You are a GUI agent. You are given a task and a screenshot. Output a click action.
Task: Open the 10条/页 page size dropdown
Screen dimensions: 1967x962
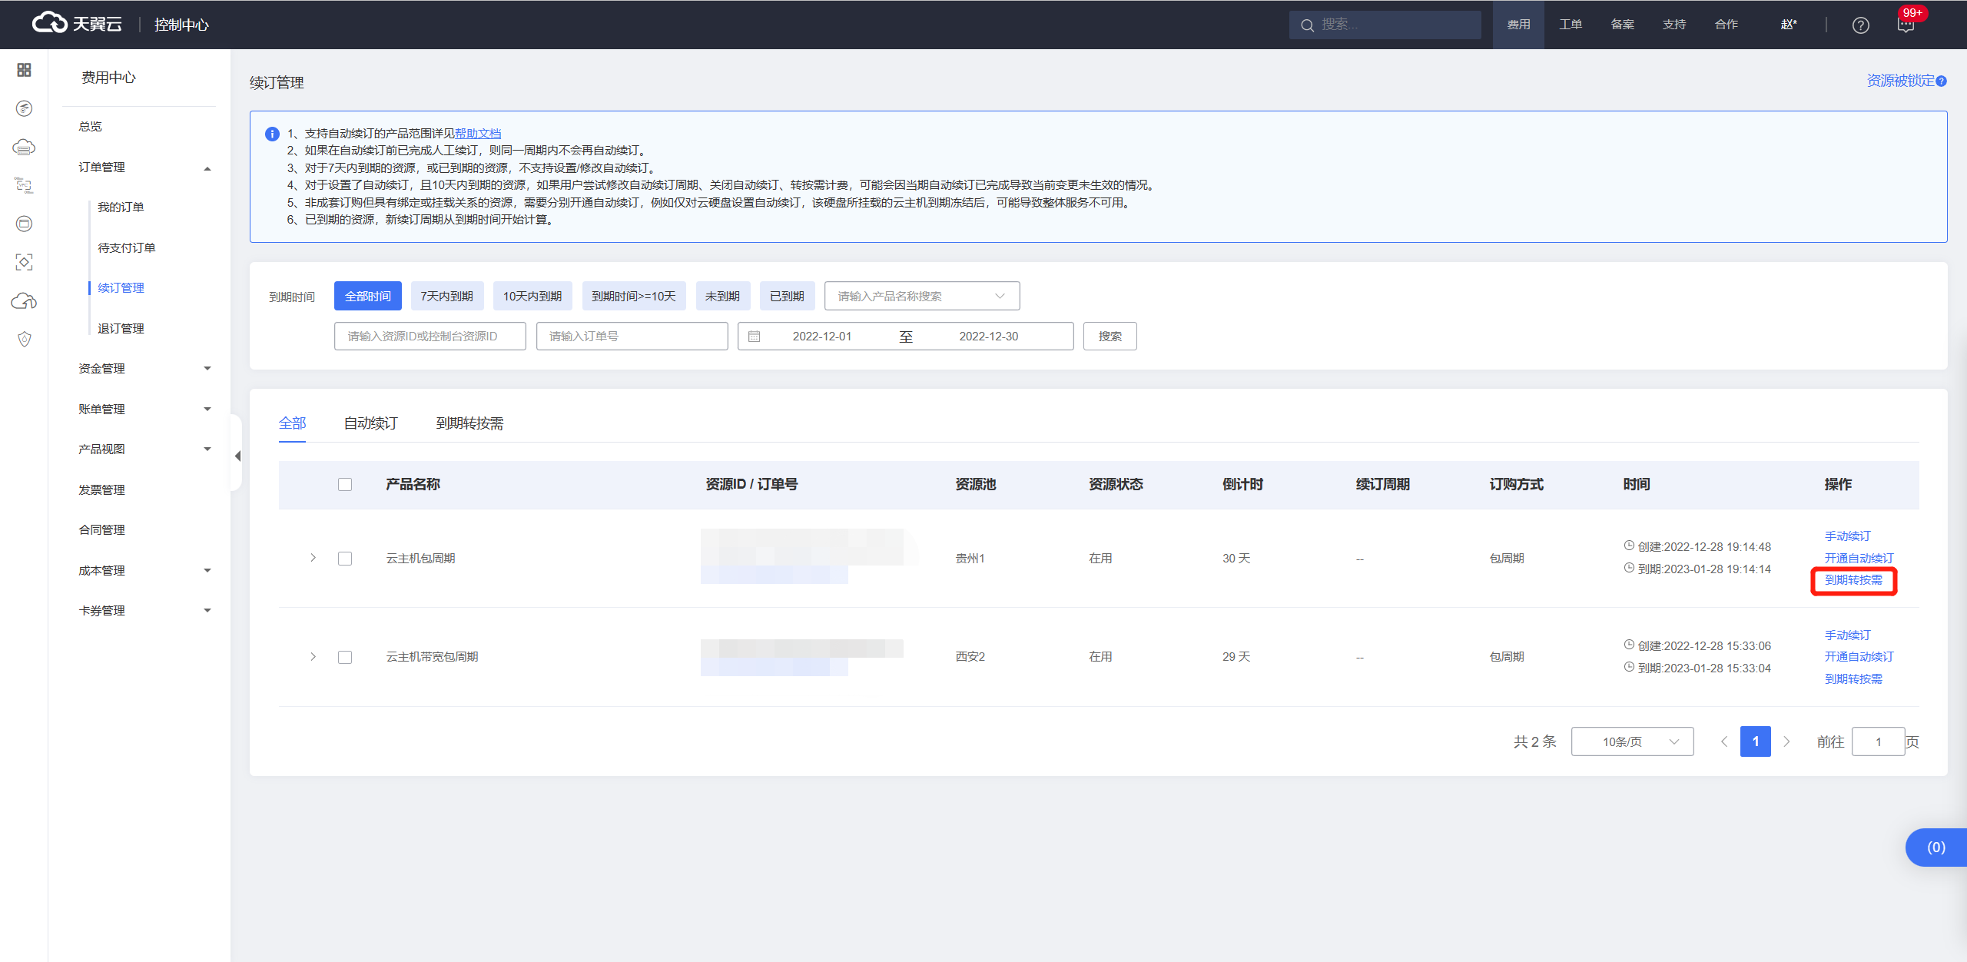(x=1632, y=741)
